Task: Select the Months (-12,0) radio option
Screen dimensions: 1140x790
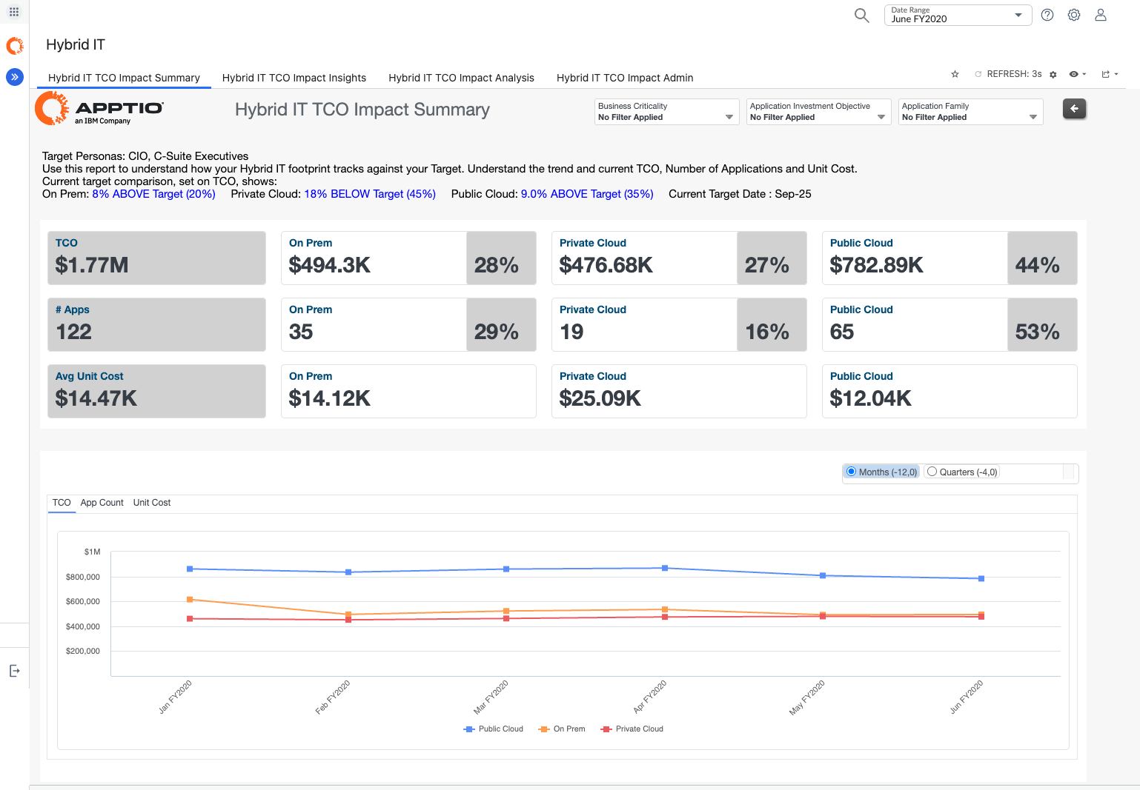Action: [852, 472]
